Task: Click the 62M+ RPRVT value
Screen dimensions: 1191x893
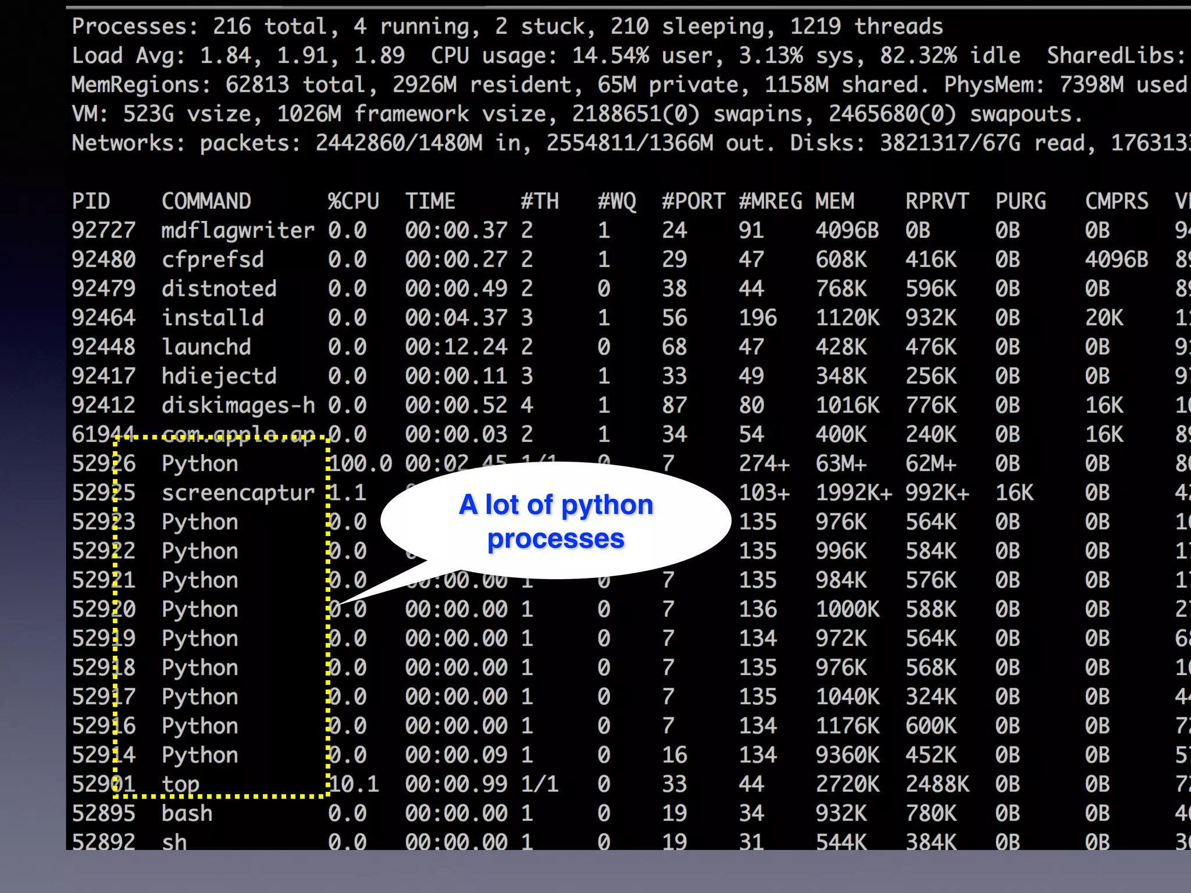Action: [x=931, y=464]
